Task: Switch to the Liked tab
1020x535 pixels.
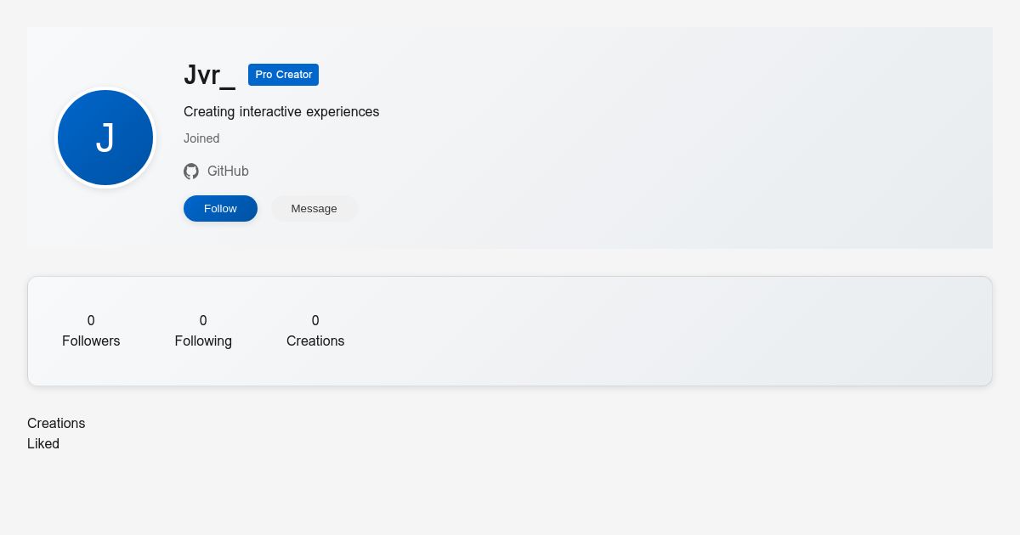Action: pyautogui.click(x=43, y=443)
